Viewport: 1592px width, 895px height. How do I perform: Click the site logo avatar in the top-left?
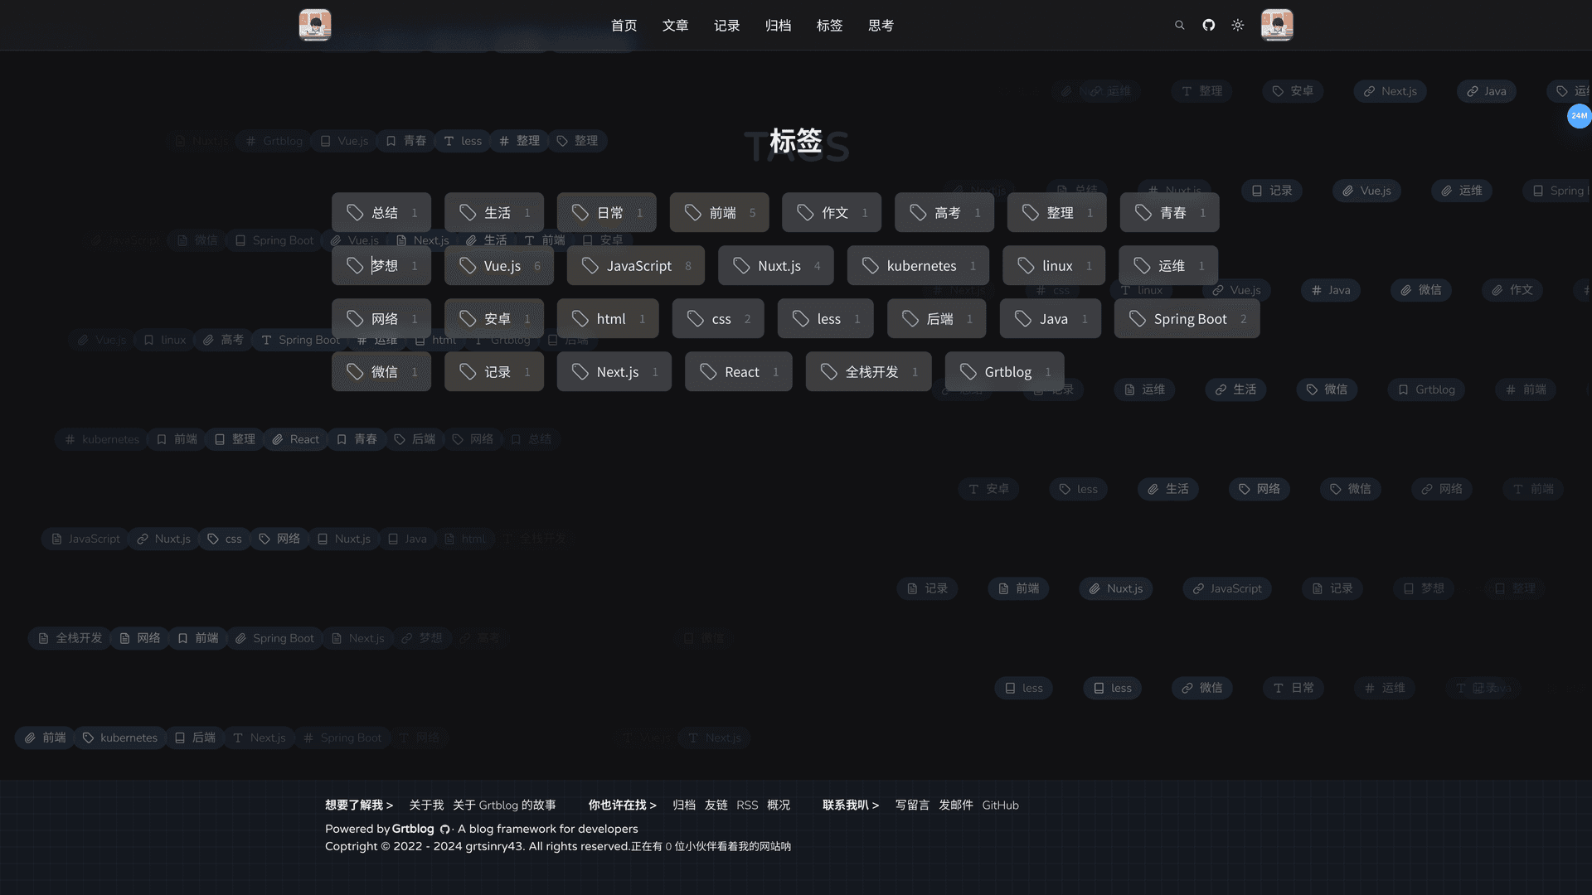[315, 25]
